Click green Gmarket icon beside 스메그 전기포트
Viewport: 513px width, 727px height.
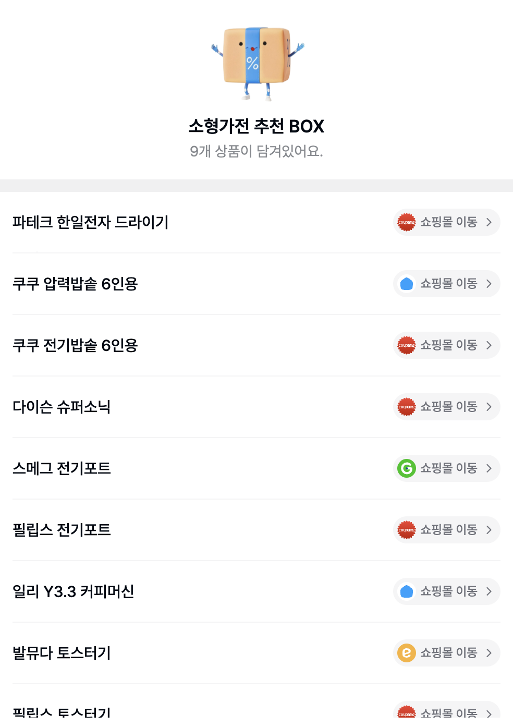click(x=407, y=468)
